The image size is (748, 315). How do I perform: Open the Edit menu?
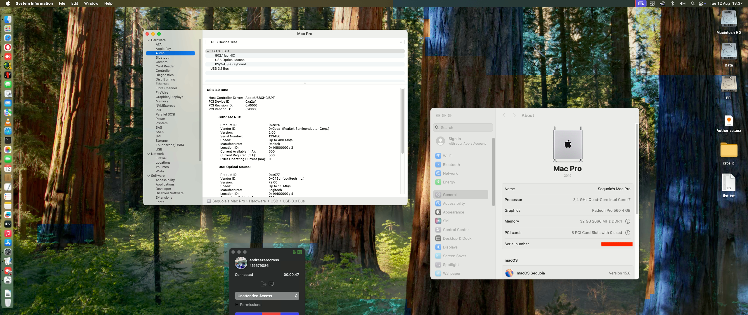[75, 3]
